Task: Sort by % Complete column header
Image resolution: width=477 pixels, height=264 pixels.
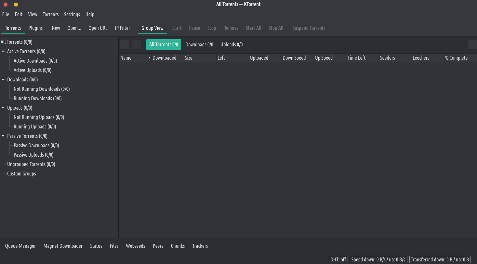Action: point(460,58)
